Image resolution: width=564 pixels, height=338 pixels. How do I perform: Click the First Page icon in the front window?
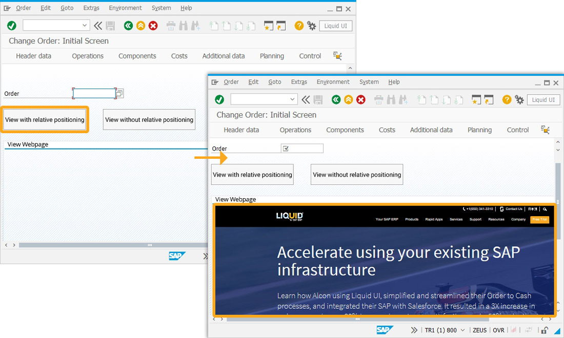point(421,99)
